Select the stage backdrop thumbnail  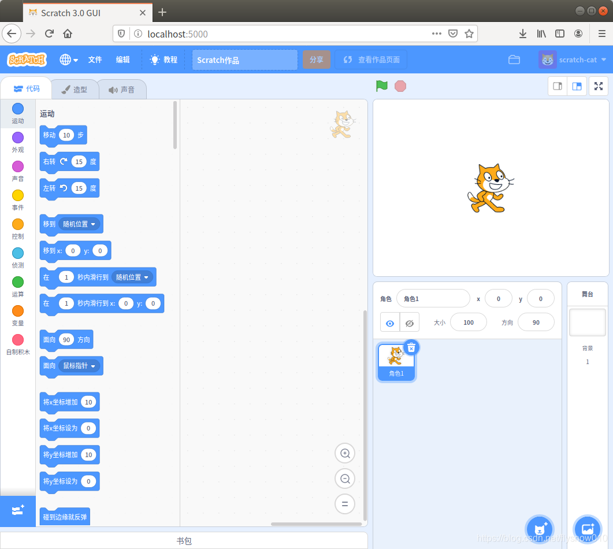[x=587, y=322]
